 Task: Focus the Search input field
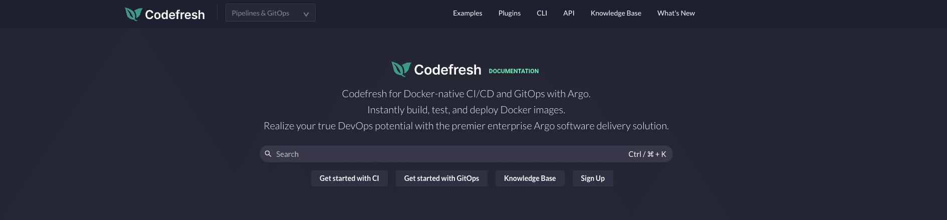[x=466, y=154]
